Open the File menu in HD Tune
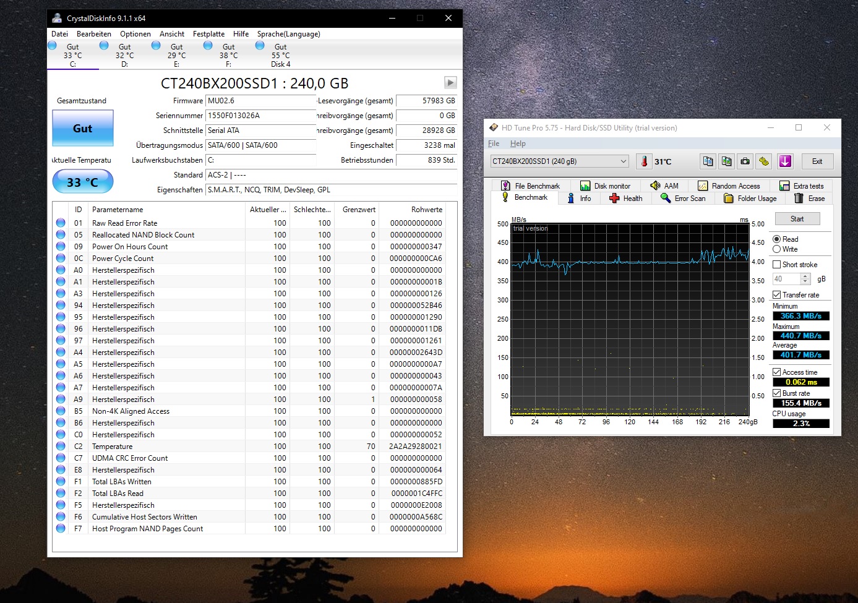The image size is (858, 603). 494,143
